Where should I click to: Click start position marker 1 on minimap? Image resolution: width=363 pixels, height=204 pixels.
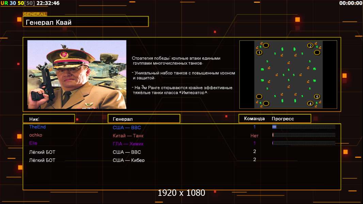259,52
